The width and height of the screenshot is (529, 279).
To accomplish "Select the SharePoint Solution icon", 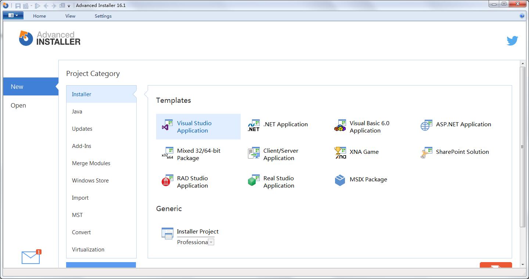I will (427, 153).
